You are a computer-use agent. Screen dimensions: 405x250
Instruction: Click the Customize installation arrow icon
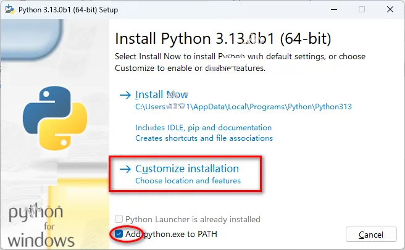coord(125,169)
